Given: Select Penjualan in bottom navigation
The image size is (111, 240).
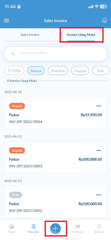Looking at the screenshot, I should tap(34, 228).
